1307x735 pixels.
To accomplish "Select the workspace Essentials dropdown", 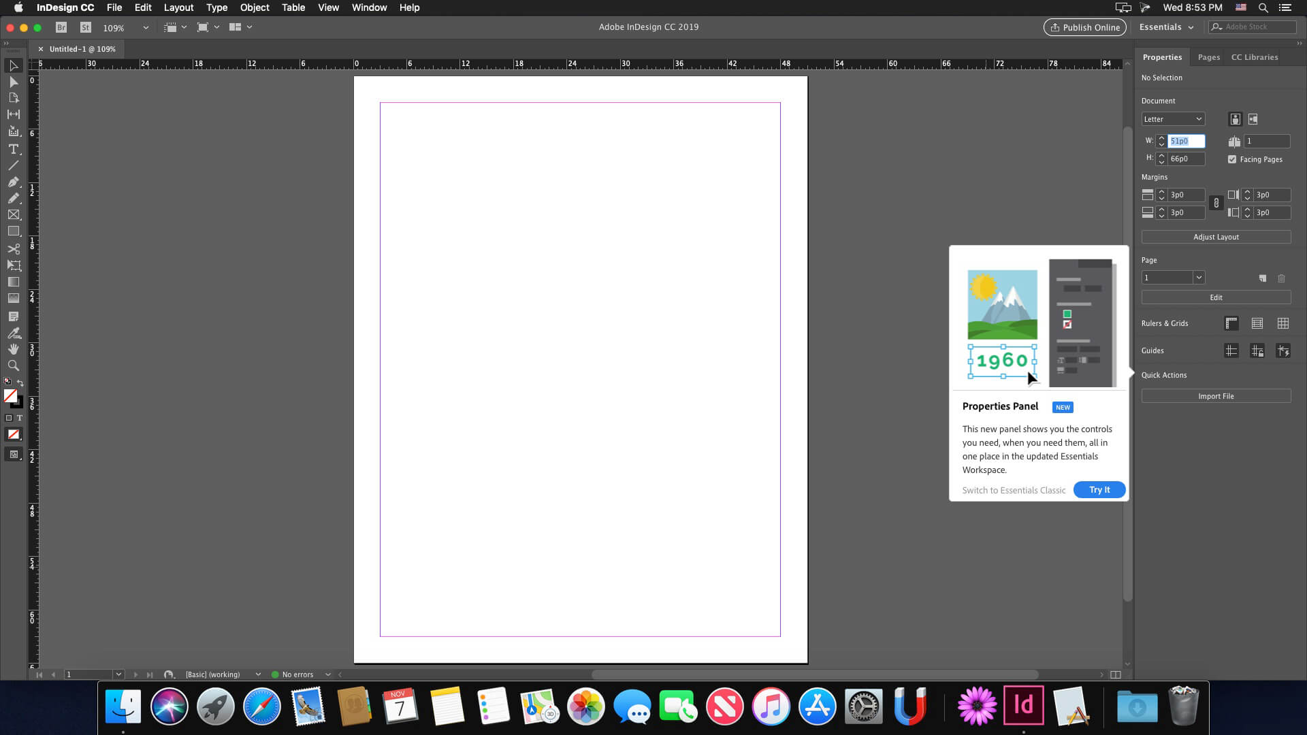I will 1165,26.
